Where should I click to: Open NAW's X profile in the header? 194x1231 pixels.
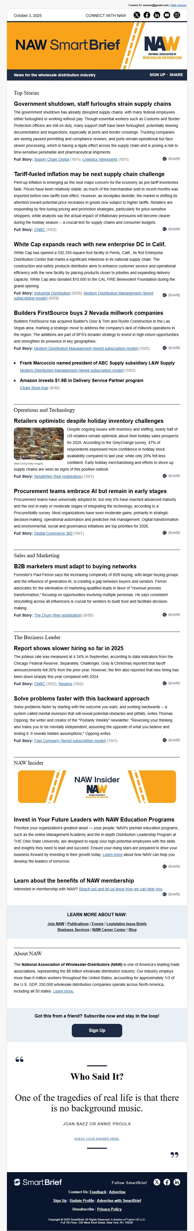[137, 15]
